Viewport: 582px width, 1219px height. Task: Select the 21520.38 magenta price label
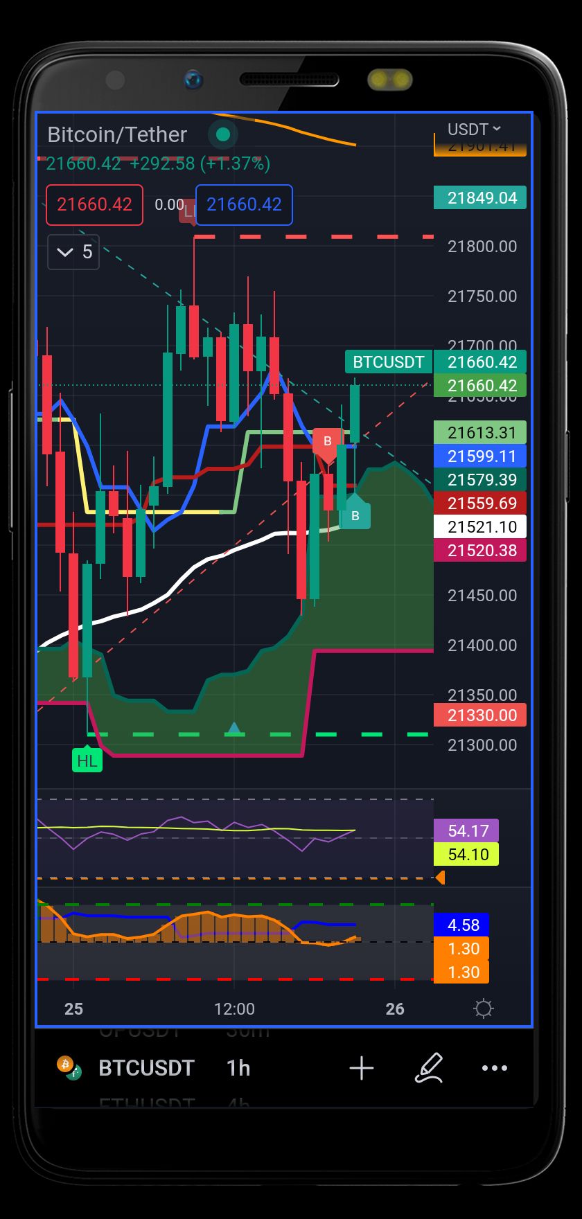point(480,550)
